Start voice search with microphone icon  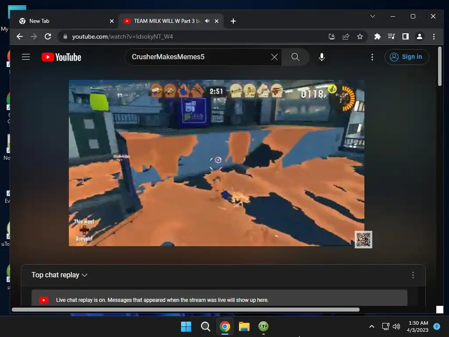321,57
